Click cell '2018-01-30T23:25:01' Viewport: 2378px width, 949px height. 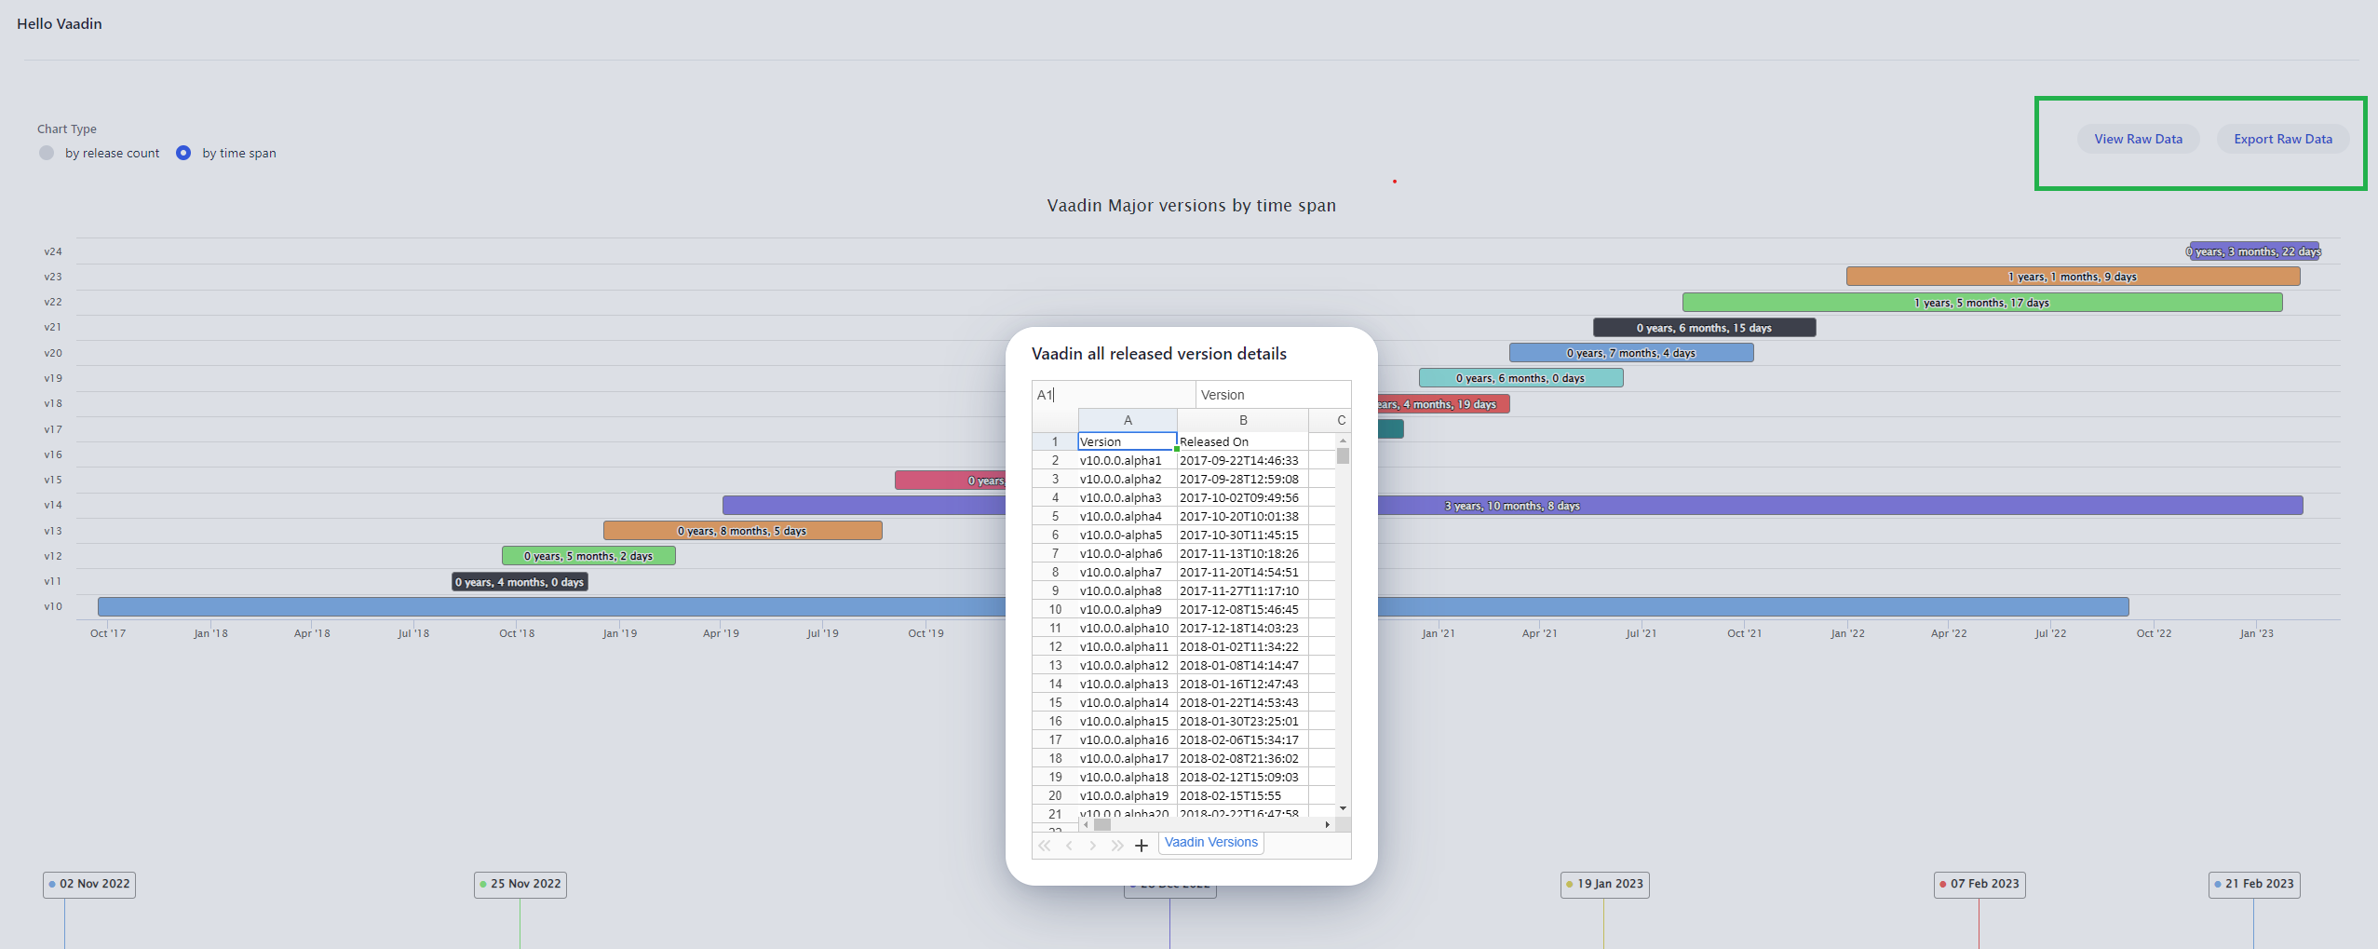[x=1243, y=721]
